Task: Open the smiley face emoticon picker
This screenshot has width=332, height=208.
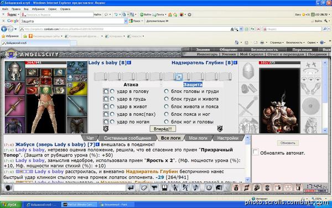Action: point(209,187)
